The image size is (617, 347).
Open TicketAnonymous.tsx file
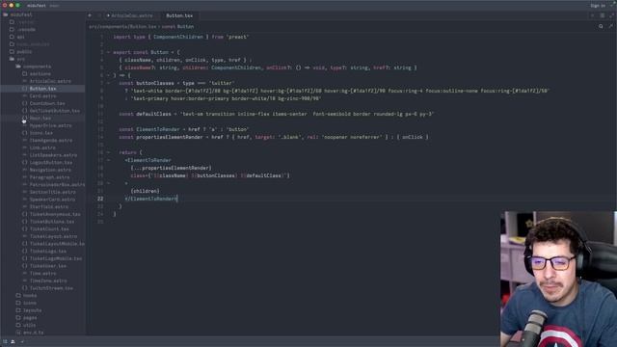55,214
